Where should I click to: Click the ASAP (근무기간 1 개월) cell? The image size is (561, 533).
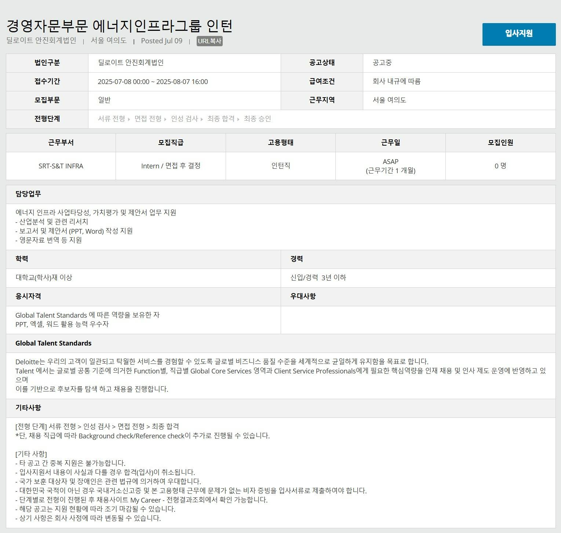(390, 166)
